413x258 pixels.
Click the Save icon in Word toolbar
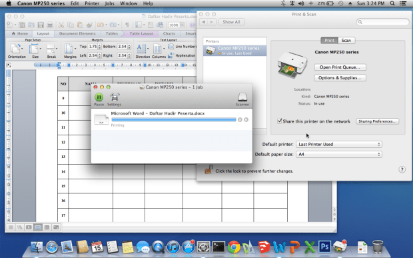coord(41,25)
